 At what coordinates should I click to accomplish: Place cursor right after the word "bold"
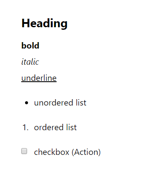pyautogui.click(x=39, y=46)
